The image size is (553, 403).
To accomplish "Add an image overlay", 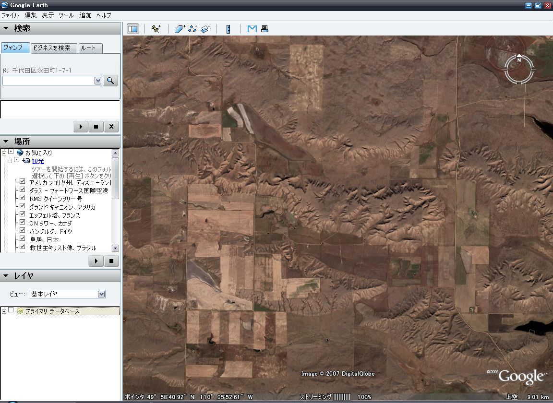I will pyautogui.click(x=205, y=29).
